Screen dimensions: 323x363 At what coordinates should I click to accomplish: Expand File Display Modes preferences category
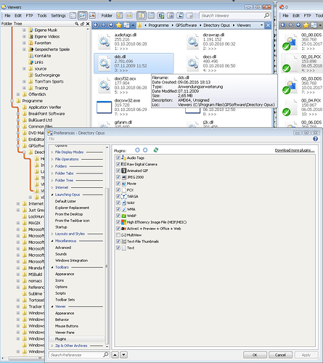pyautogui.click(x=52, y=152)
